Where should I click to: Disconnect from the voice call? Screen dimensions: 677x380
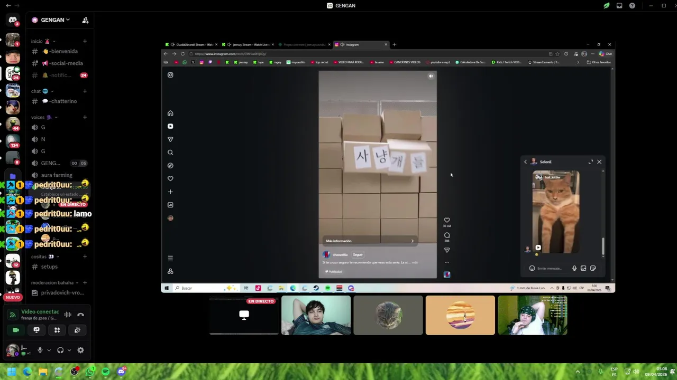click(x=80, y=315)
